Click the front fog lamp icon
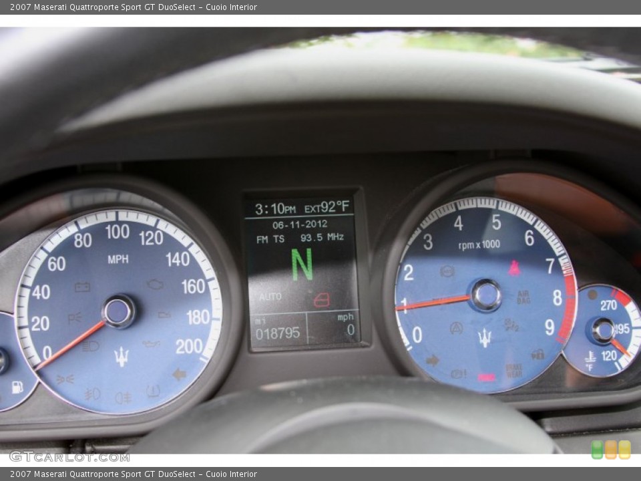 pos(92,394)
